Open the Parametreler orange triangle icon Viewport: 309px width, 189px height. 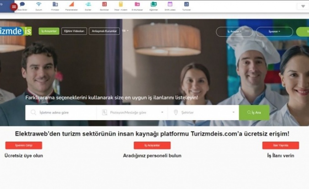coord(72,4)
